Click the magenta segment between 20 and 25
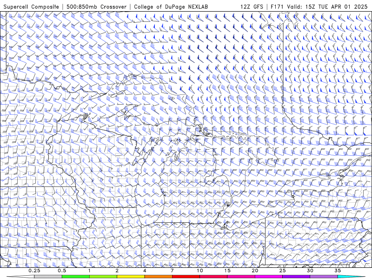 (x=269, y=277)
